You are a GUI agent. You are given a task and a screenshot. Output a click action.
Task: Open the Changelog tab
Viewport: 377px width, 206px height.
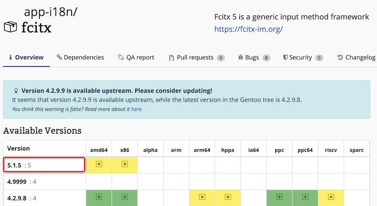(x=356, y=57)
